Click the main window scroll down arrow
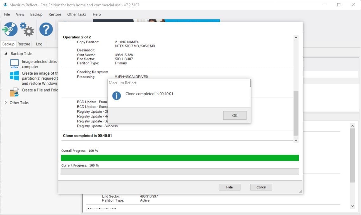 (x=352, y=206)
